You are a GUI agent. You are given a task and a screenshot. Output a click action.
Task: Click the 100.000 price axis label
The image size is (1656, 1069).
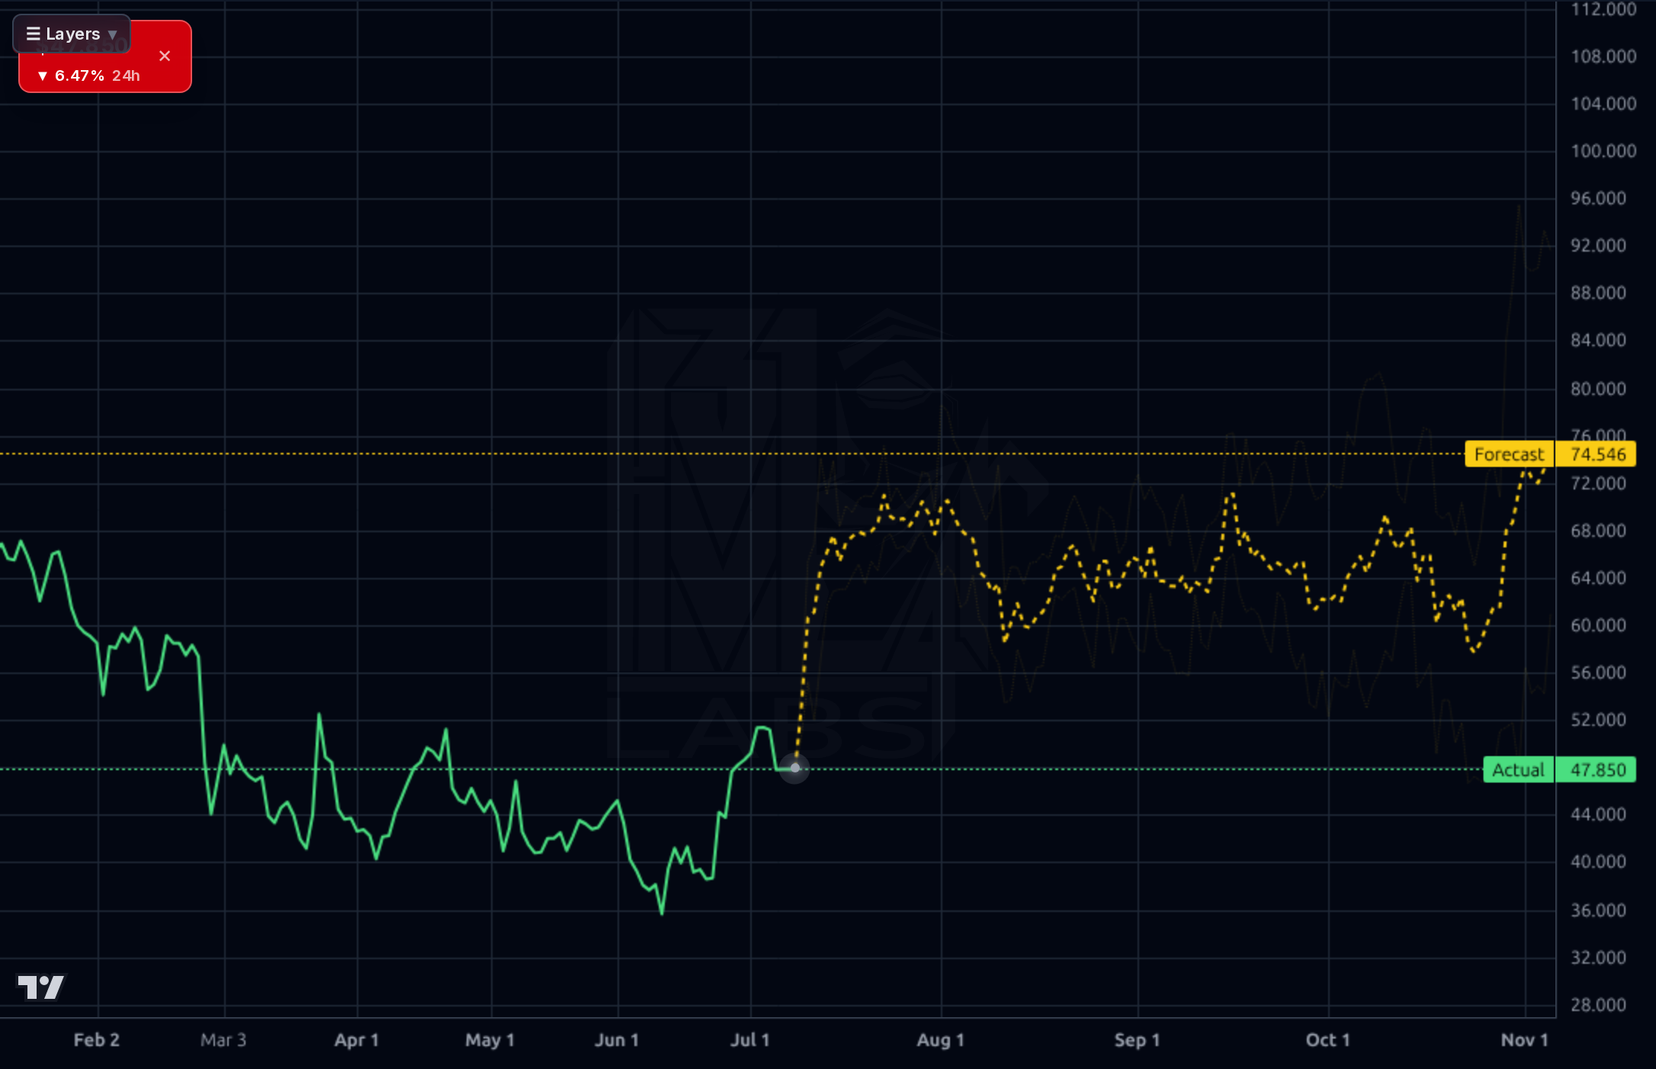pyautogui.click(x=1603, y=151)
